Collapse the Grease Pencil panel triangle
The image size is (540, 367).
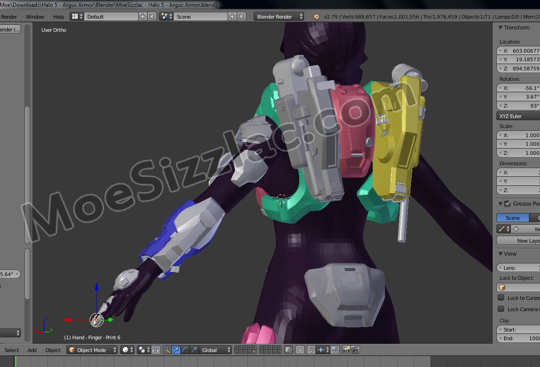coord(500,204)
